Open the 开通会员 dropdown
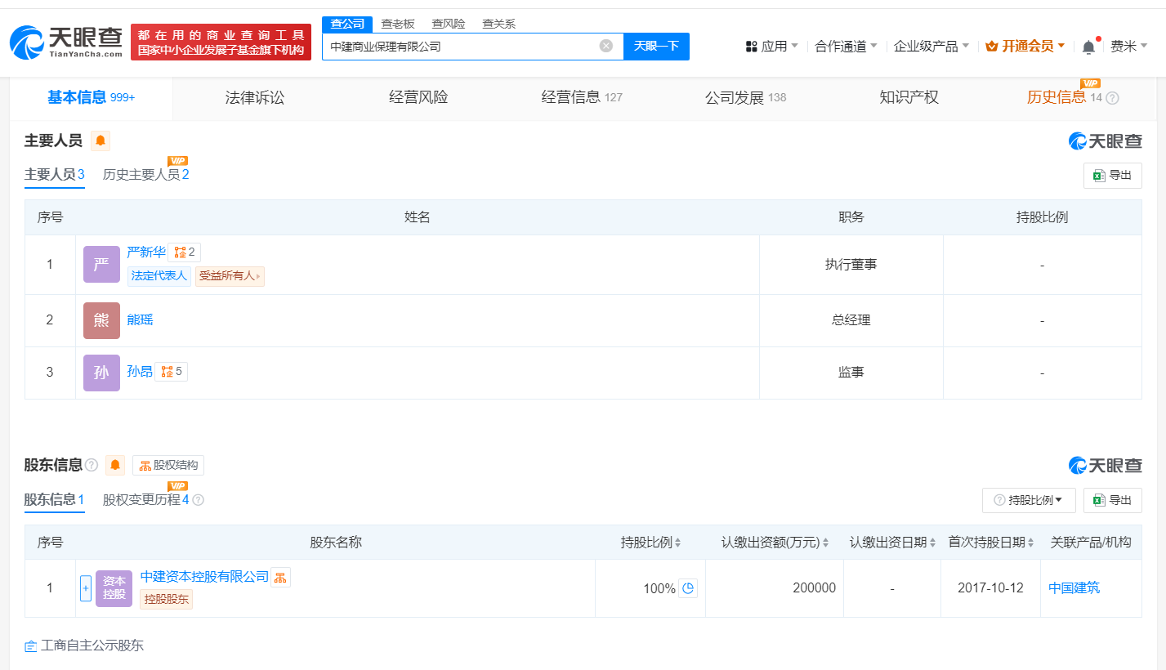 1025,47
